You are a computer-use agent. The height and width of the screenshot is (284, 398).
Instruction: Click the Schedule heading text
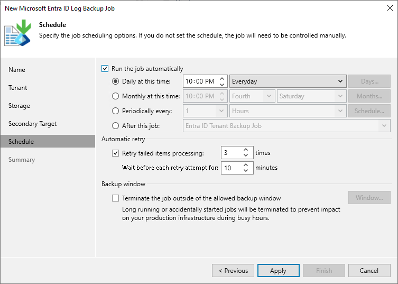pos(52,25)
